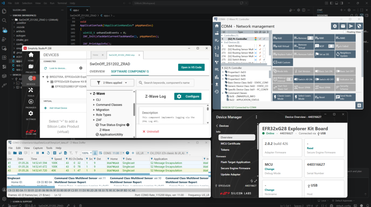Image resolution: width=371 pixels, height=207 pixels.
Task: Click the upload icon in PC Controller sidebar
Action: tap(217, 84)
